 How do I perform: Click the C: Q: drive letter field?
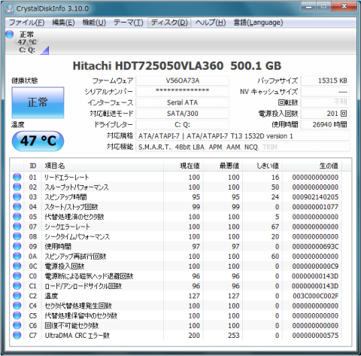[x=182, y=125]
